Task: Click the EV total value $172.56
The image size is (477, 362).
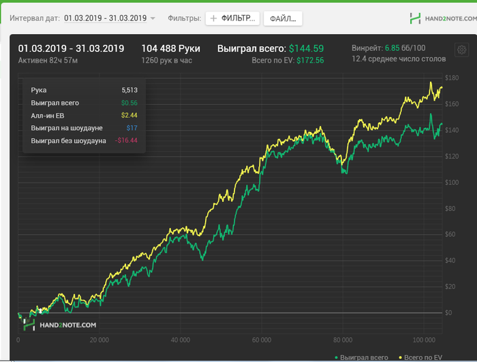Action: [310, 61]
